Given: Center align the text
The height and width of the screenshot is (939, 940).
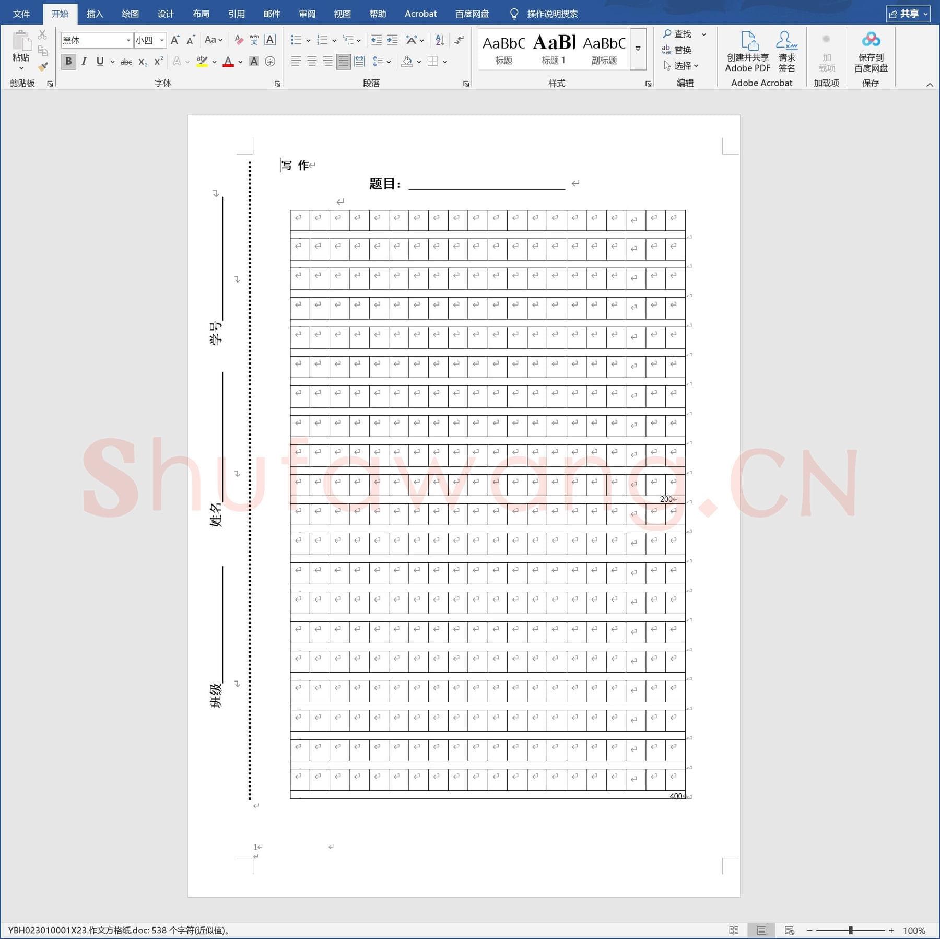Looking at the screenshot, I should (312, 62).
